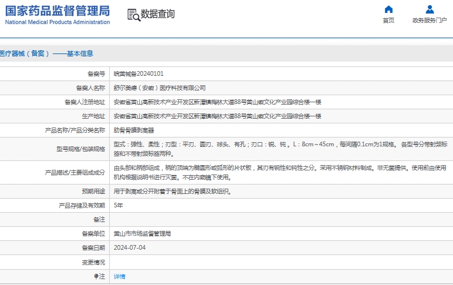Click the 生产地址 label
Screen dimensions: 453x285
pyautogui.click(x=93, y=116)
